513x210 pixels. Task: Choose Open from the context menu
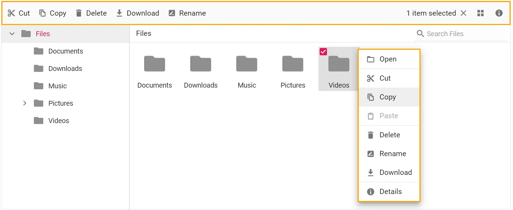coord(389,59)
